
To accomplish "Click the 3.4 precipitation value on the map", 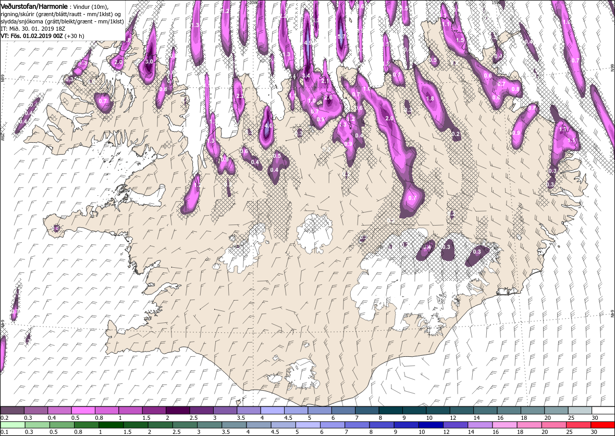I will [x=306, y=76].
